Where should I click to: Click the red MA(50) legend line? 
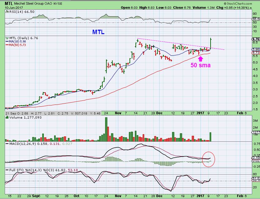pos(7,45)
